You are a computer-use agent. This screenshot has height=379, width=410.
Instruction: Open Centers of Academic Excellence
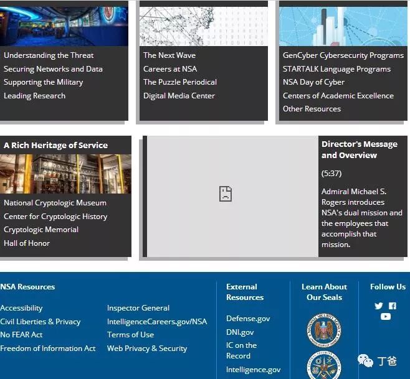pyautogui.click(x=338, y=96)
